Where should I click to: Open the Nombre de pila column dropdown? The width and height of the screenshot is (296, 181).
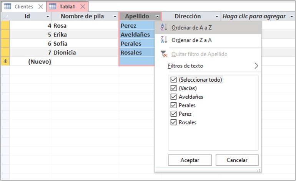tap(115, 16)
